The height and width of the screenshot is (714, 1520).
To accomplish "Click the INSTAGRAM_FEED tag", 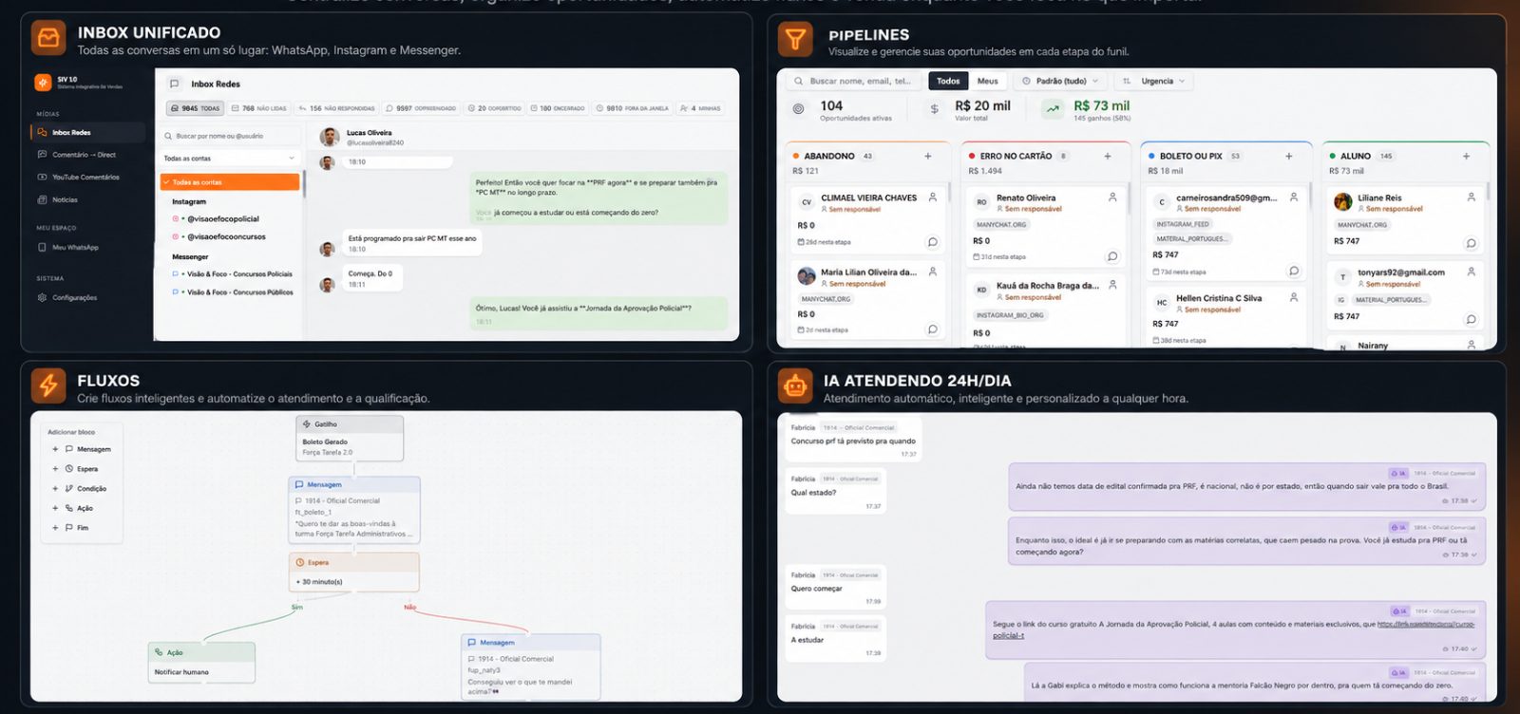I will click(1183, 225).
